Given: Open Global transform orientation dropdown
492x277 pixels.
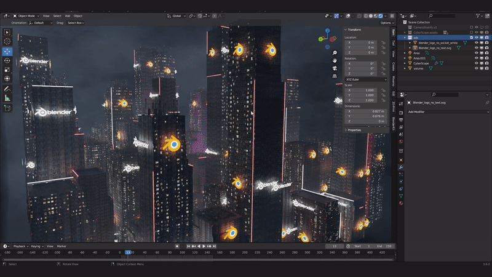Looking at the screenshot, I should (177, 16).
